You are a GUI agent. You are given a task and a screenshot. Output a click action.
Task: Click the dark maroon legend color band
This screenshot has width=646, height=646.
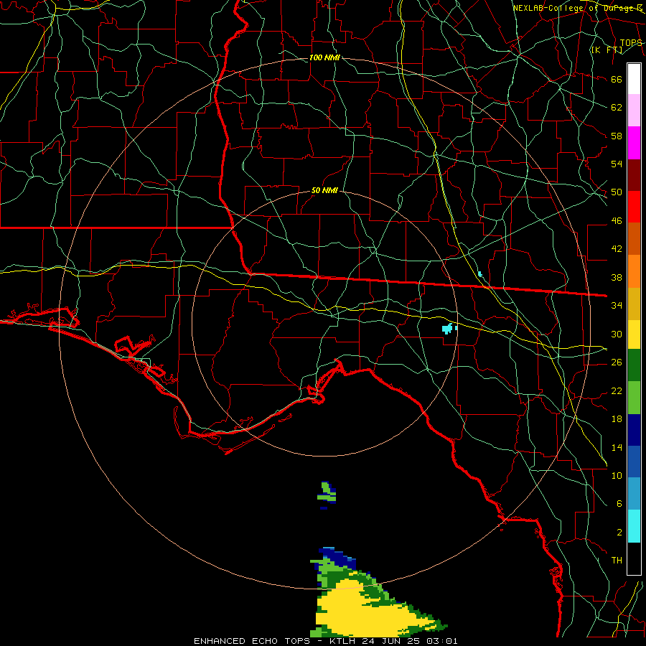coord(634,174)
